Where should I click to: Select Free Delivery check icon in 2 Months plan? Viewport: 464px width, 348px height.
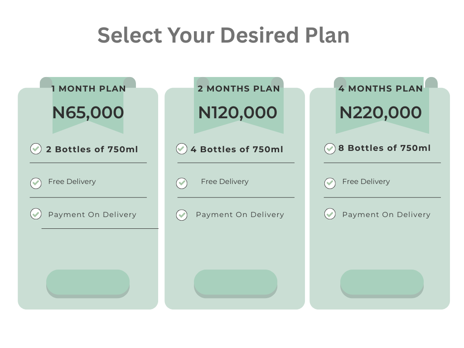(182, 183)
